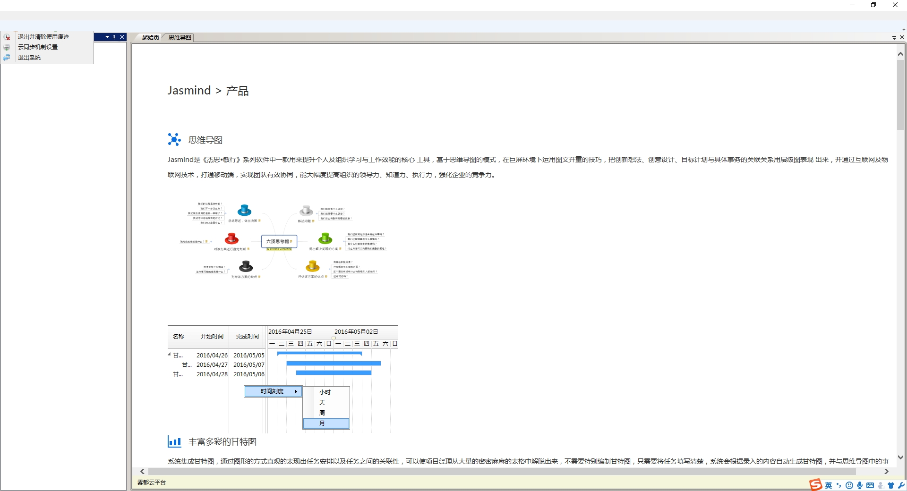Open the Sogou skin shirt icon

(891, 485)
